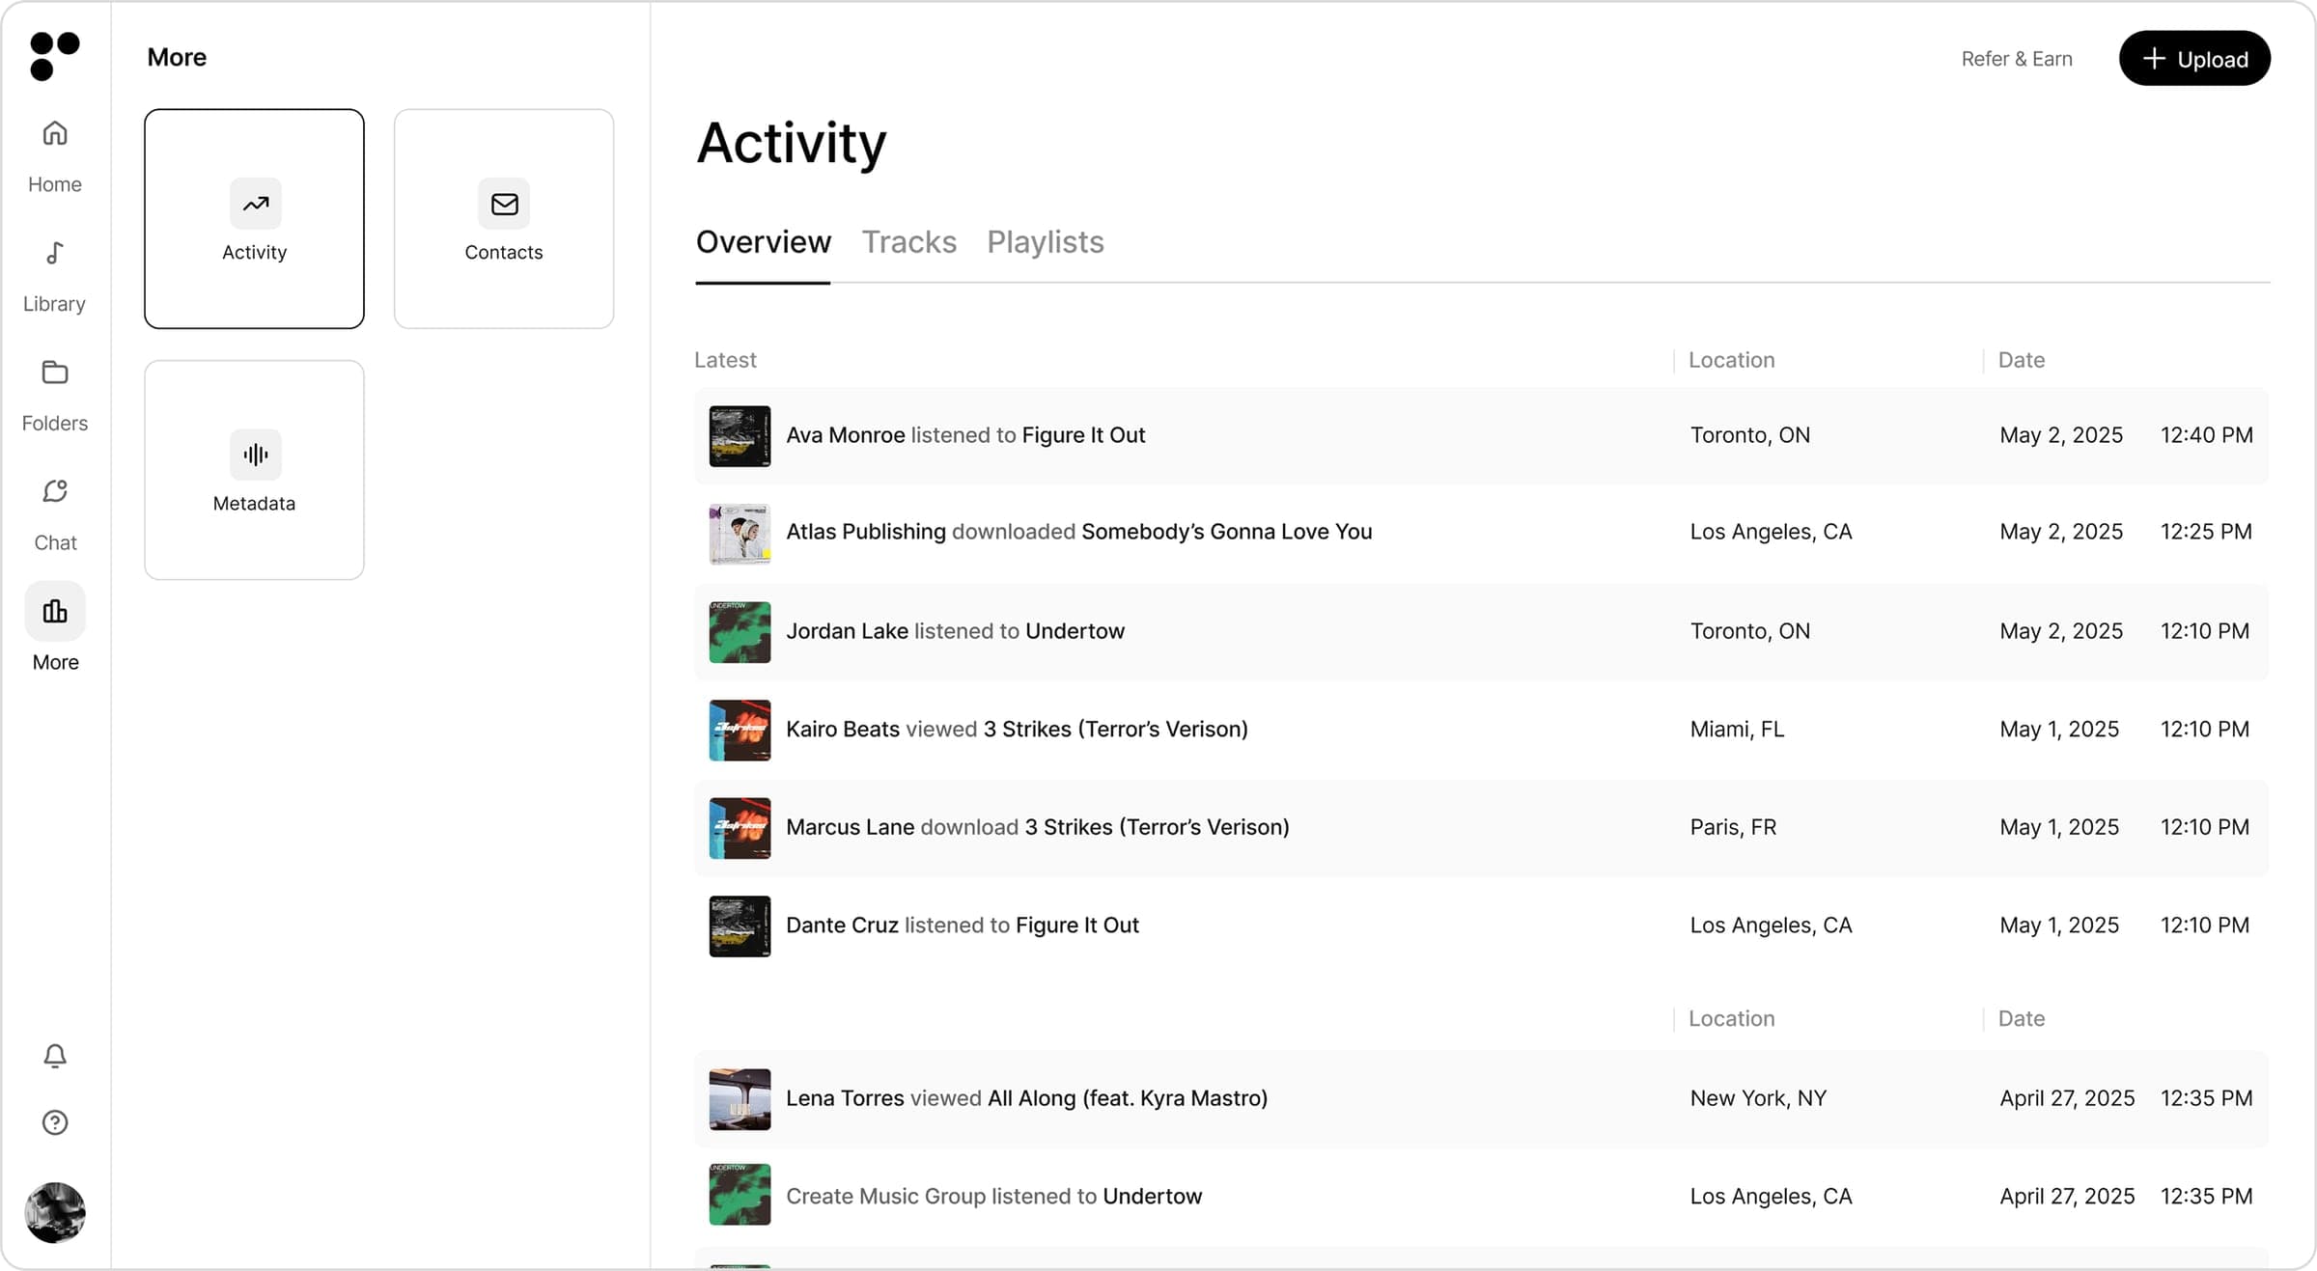Select the Metadata card label

pos(254,503)
